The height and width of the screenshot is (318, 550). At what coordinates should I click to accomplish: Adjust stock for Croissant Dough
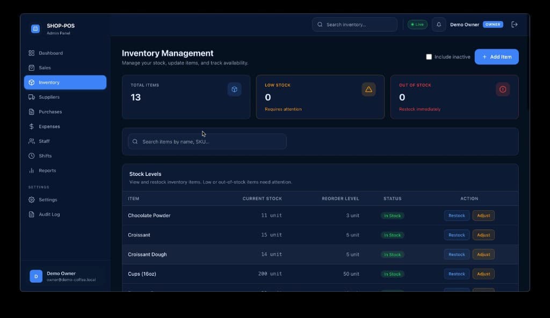point(483,255)
